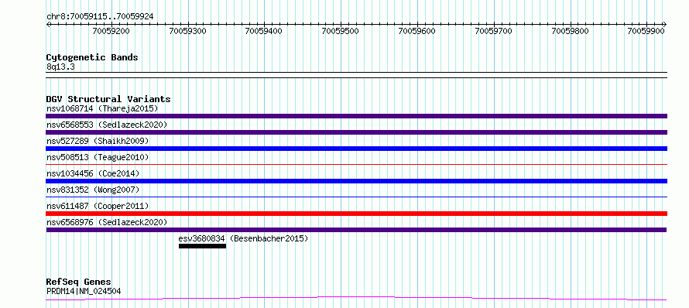Screen dimensions: 689x308
Task: Click the blue bar for nsv1034456
Action: click(x=356, y=181)
